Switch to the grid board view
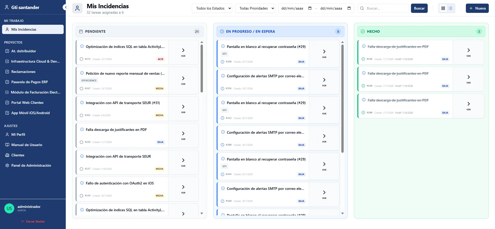The height and width of the screenshot is (229, 495). tap(443, 8)
